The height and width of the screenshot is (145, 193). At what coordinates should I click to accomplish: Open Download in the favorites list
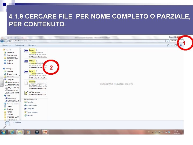(9, 53)
